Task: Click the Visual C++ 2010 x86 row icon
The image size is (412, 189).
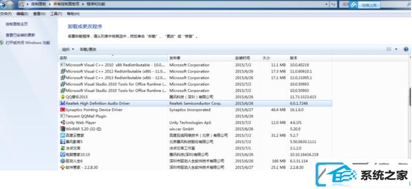Action: (x=63, y=65)
